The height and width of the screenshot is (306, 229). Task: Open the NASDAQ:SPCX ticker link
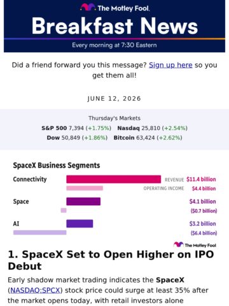(x=35, y=290)
